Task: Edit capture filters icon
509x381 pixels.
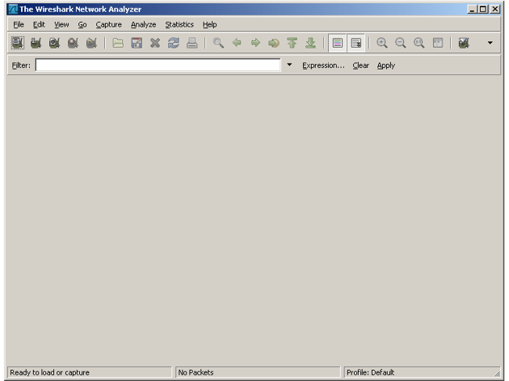Action: (464, 43)
